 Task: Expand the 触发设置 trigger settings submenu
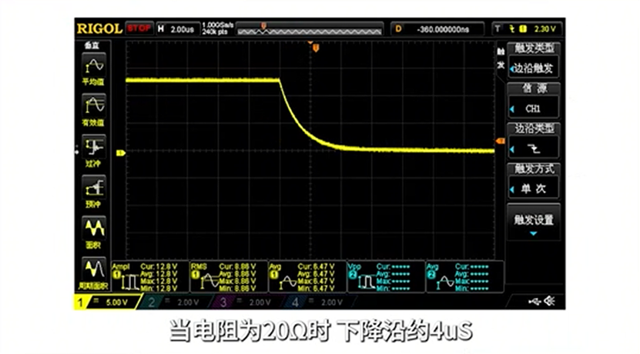[534, 222]
